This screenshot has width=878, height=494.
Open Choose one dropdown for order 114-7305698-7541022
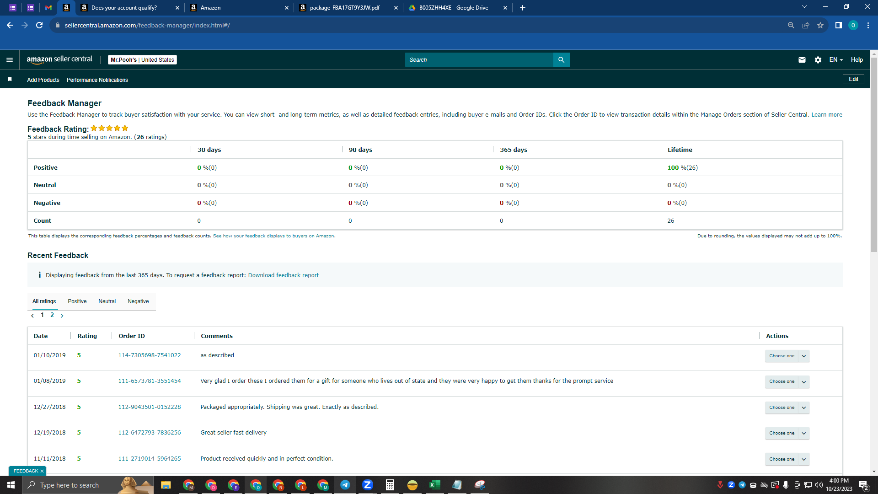coord(787,356)
